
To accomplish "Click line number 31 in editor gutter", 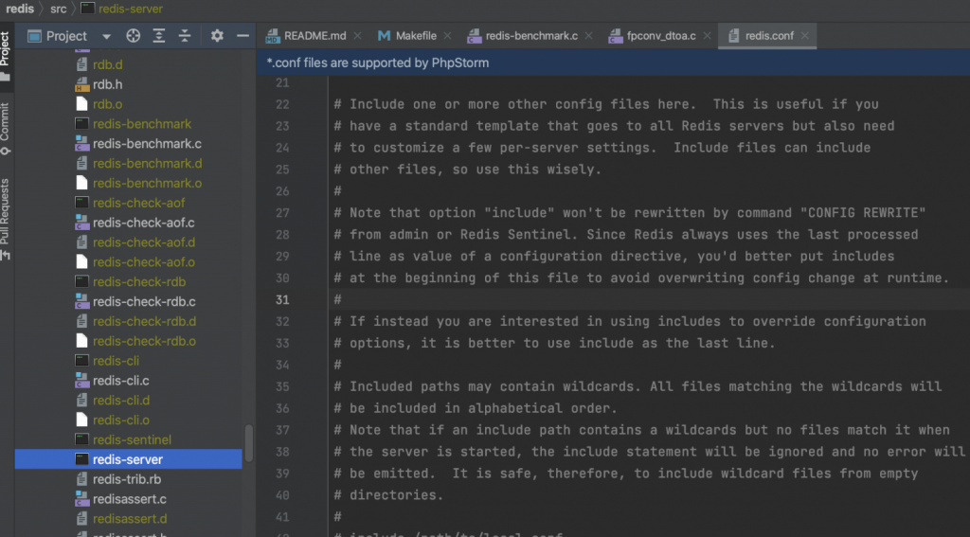I will [281, 299].
